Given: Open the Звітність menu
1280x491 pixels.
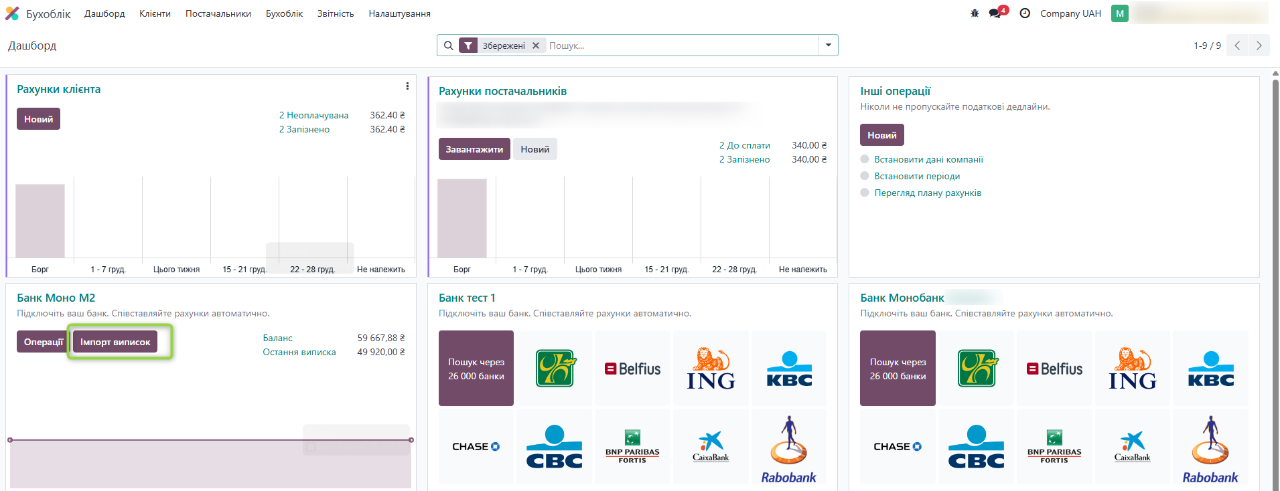Looking at the screenshot, I should point(336,13).
